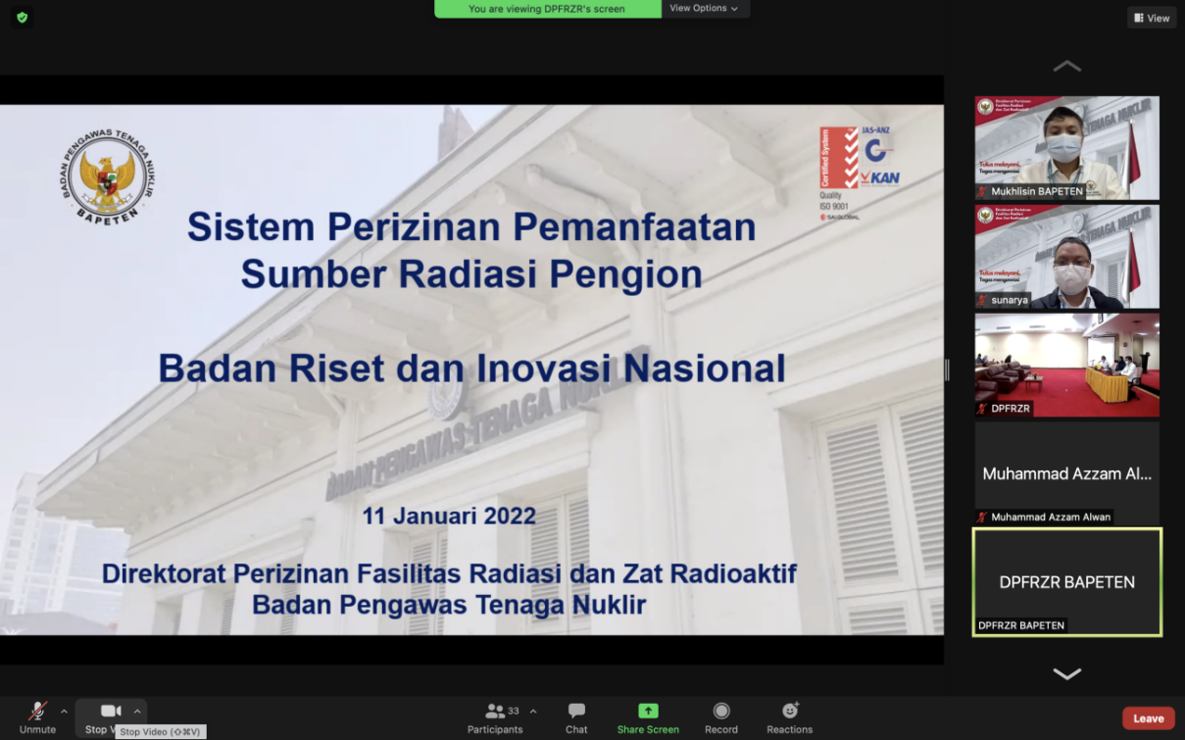This screenshot has width=1185, height=740.
Task: Click the green encryption shield icon
Action: 23,17
